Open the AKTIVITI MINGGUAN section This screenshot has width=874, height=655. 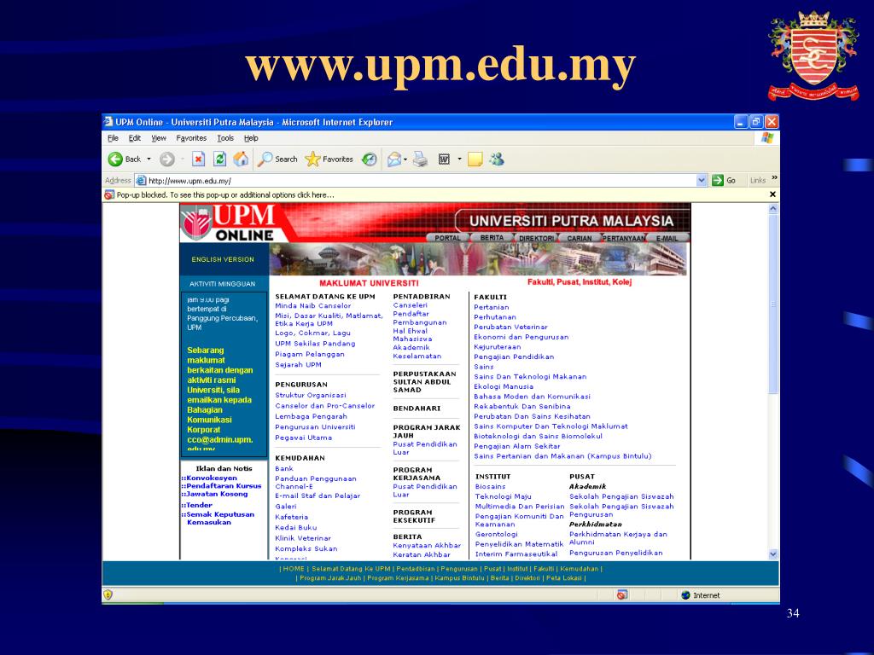pyautogui.click(x=222, y=284)
